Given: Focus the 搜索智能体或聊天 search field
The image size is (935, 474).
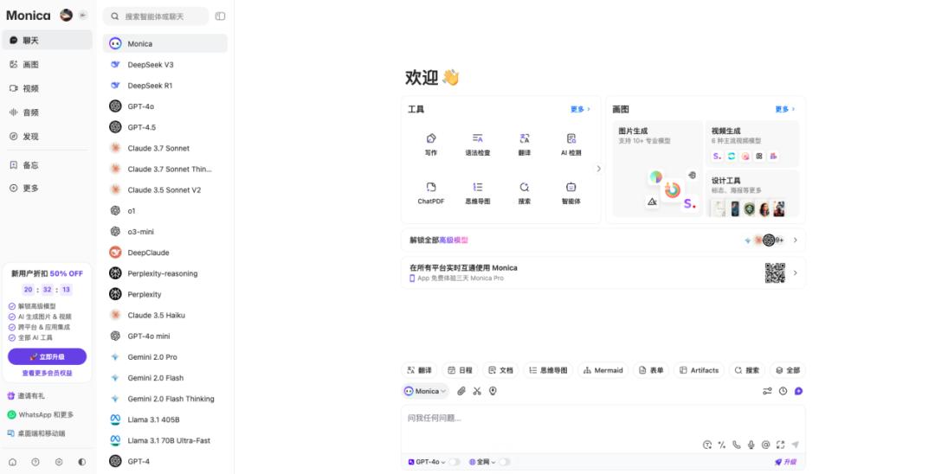Looking at the screenshot, I should tap(156, 16).
